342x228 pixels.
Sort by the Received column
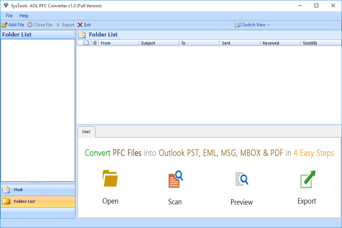280,43
